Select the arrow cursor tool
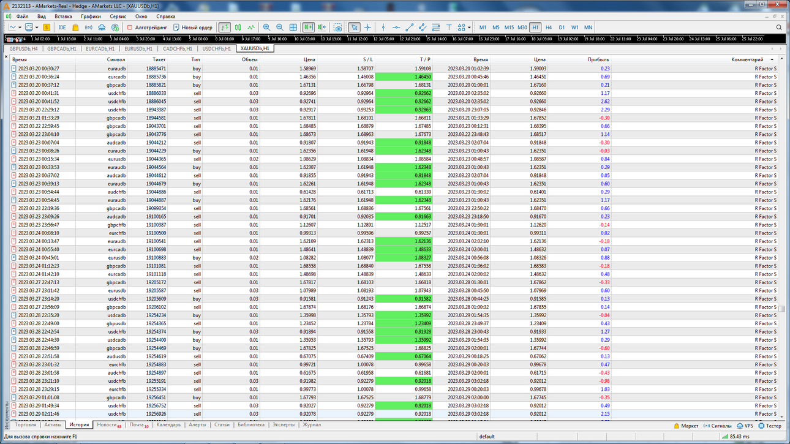This screenshot has height=444, width=790. click(354, 28)
